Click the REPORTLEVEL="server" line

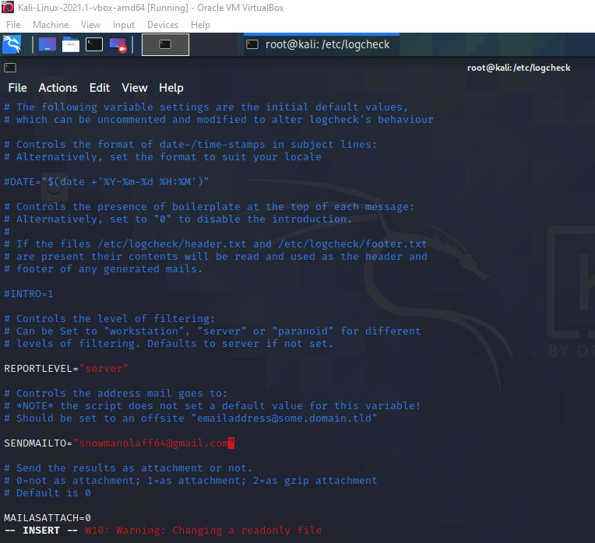click(x=66, y=368)
